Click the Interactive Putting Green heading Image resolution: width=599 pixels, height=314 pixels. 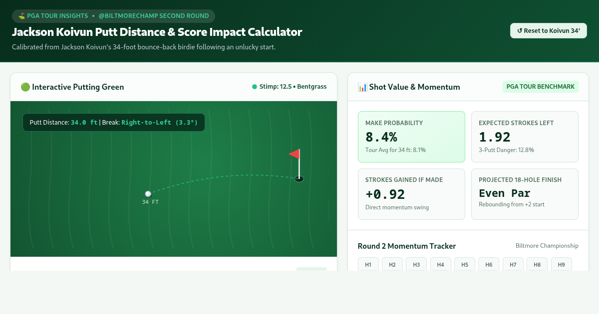72,87
